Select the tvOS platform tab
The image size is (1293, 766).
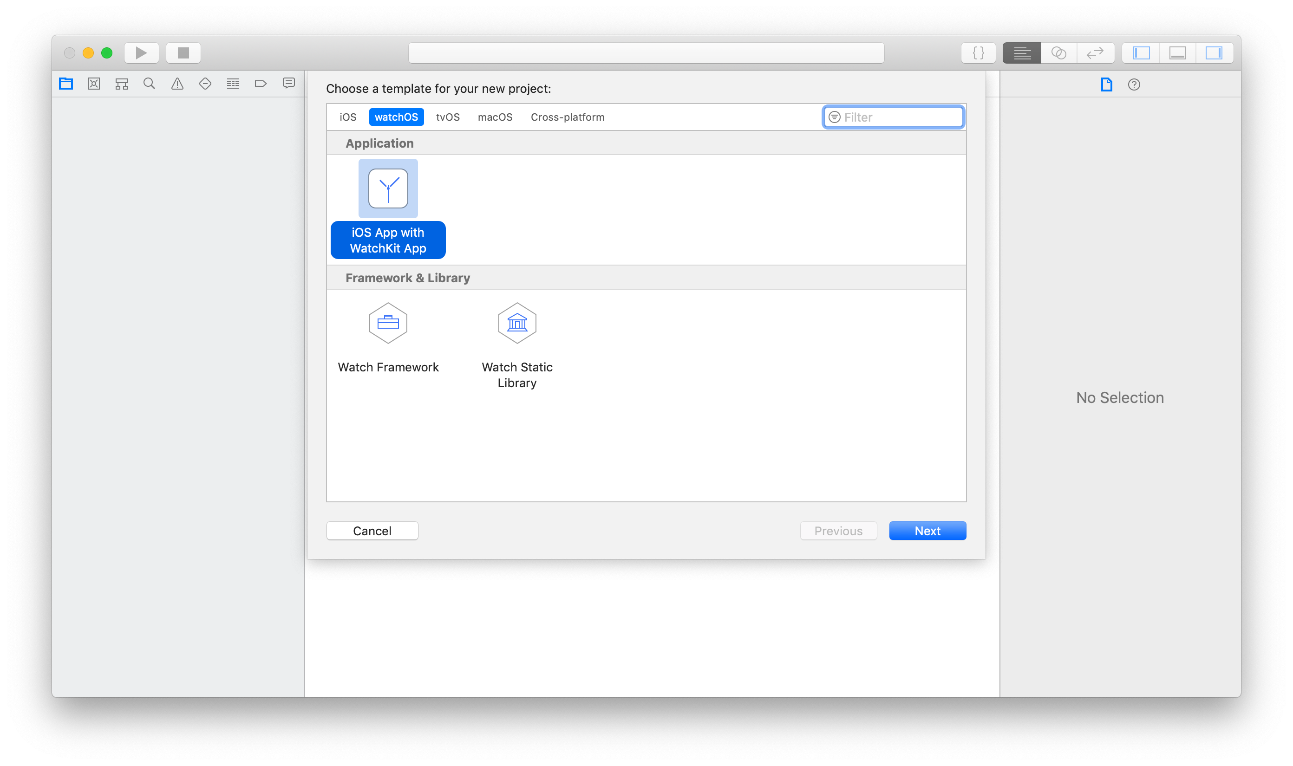(448, 117)
